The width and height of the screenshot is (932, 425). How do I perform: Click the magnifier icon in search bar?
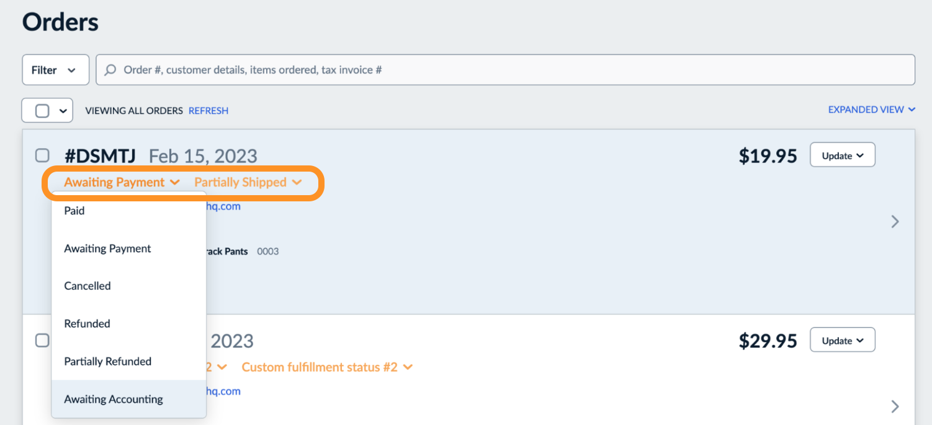click(x=110, y=70)
